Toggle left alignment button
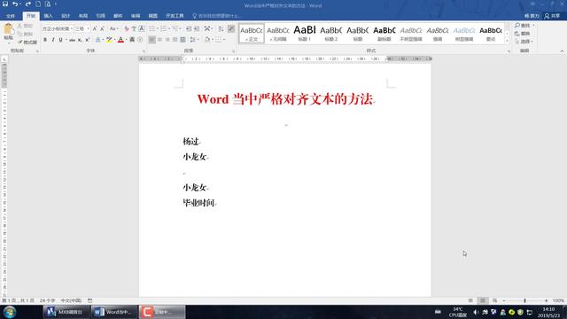567x319 pixels. tap(151, 40)
